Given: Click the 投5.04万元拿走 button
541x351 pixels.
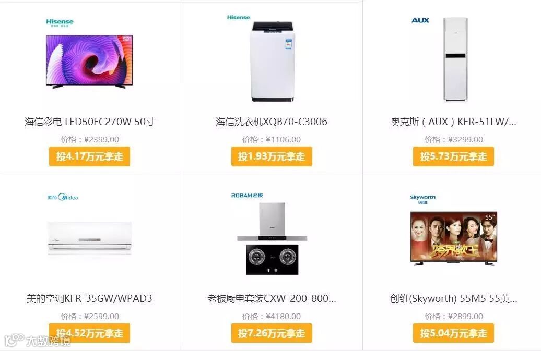Looking at the screenshot, I should pos(453,333).
